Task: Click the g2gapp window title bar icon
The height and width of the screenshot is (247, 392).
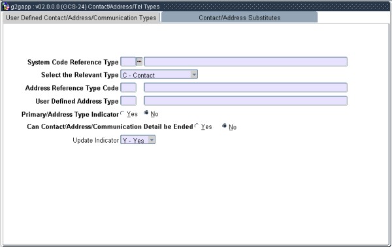Action: point(5,7)
